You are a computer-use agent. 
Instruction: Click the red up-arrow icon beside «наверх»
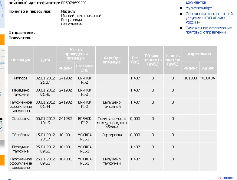[x=219, y=178]
